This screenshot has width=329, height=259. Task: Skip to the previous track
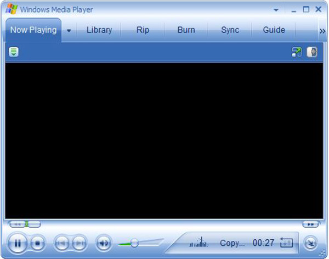click(x=61, y=243)
